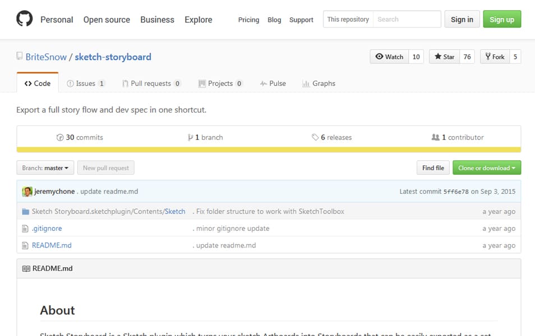The image size is (535, 336).
Task: Open the Pull requests tab
Action: click(151, 83)
